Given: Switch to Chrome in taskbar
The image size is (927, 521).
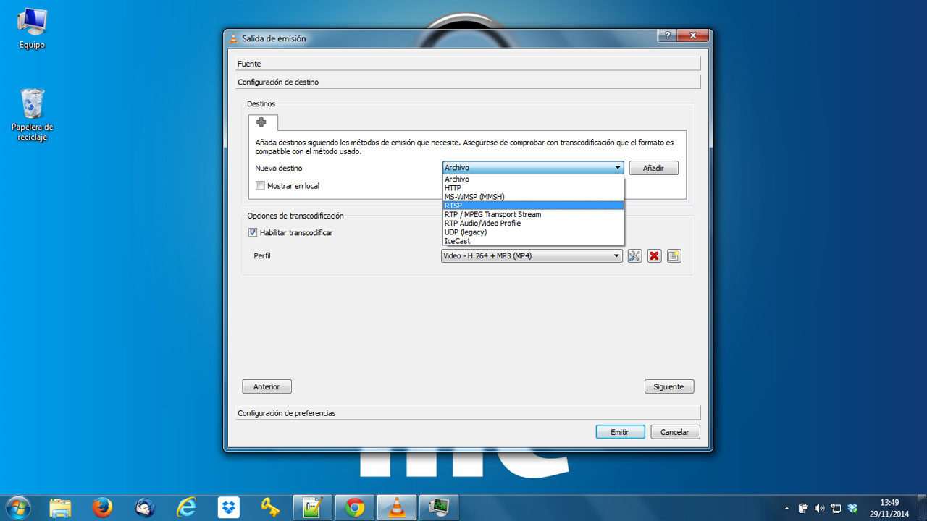Looking at the screenshot, I should 355,508.
